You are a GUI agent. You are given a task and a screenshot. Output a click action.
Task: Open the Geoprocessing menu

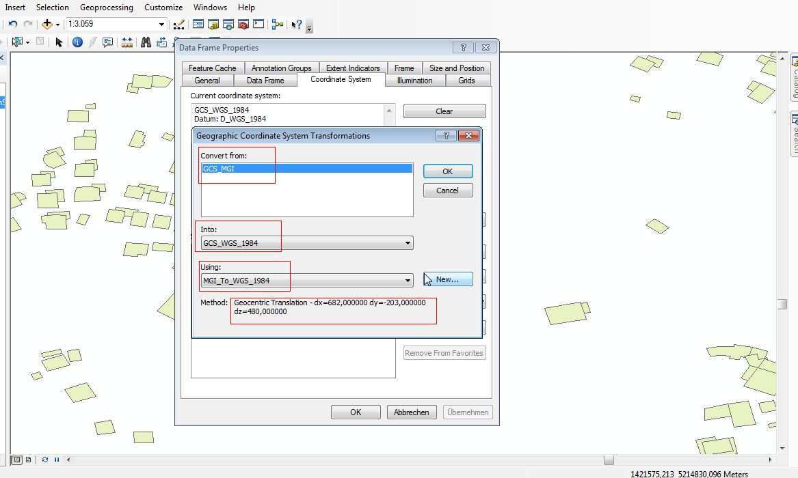point(106,8)
